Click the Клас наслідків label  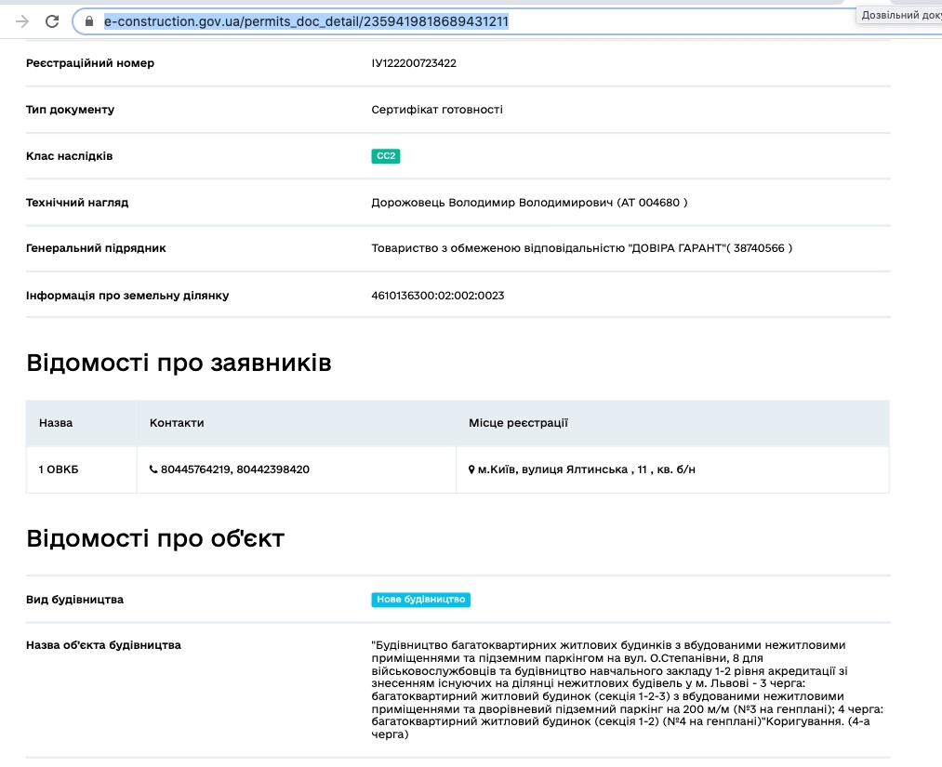click(69, 156)
